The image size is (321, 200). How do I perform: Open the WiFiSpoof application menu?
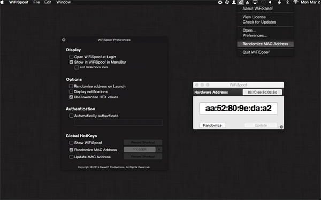19,2
